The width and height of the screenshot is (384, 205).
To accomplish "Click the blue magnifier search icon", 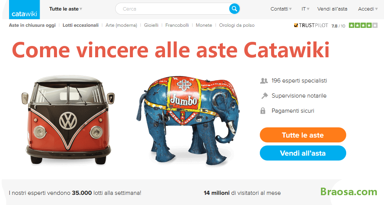I will 234,9.
